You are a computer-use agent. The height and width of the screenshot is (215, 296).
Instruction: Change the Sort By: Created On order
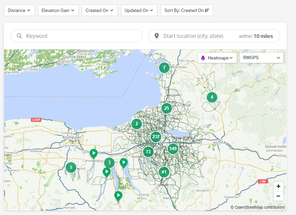187,10
